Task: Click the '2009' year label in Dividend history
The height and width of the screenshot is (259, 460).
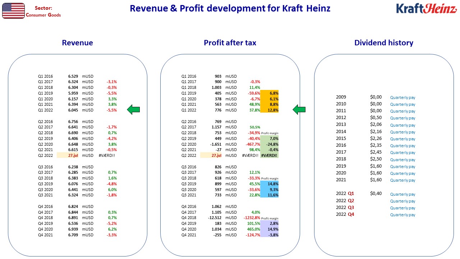Action: pos(341,97)
